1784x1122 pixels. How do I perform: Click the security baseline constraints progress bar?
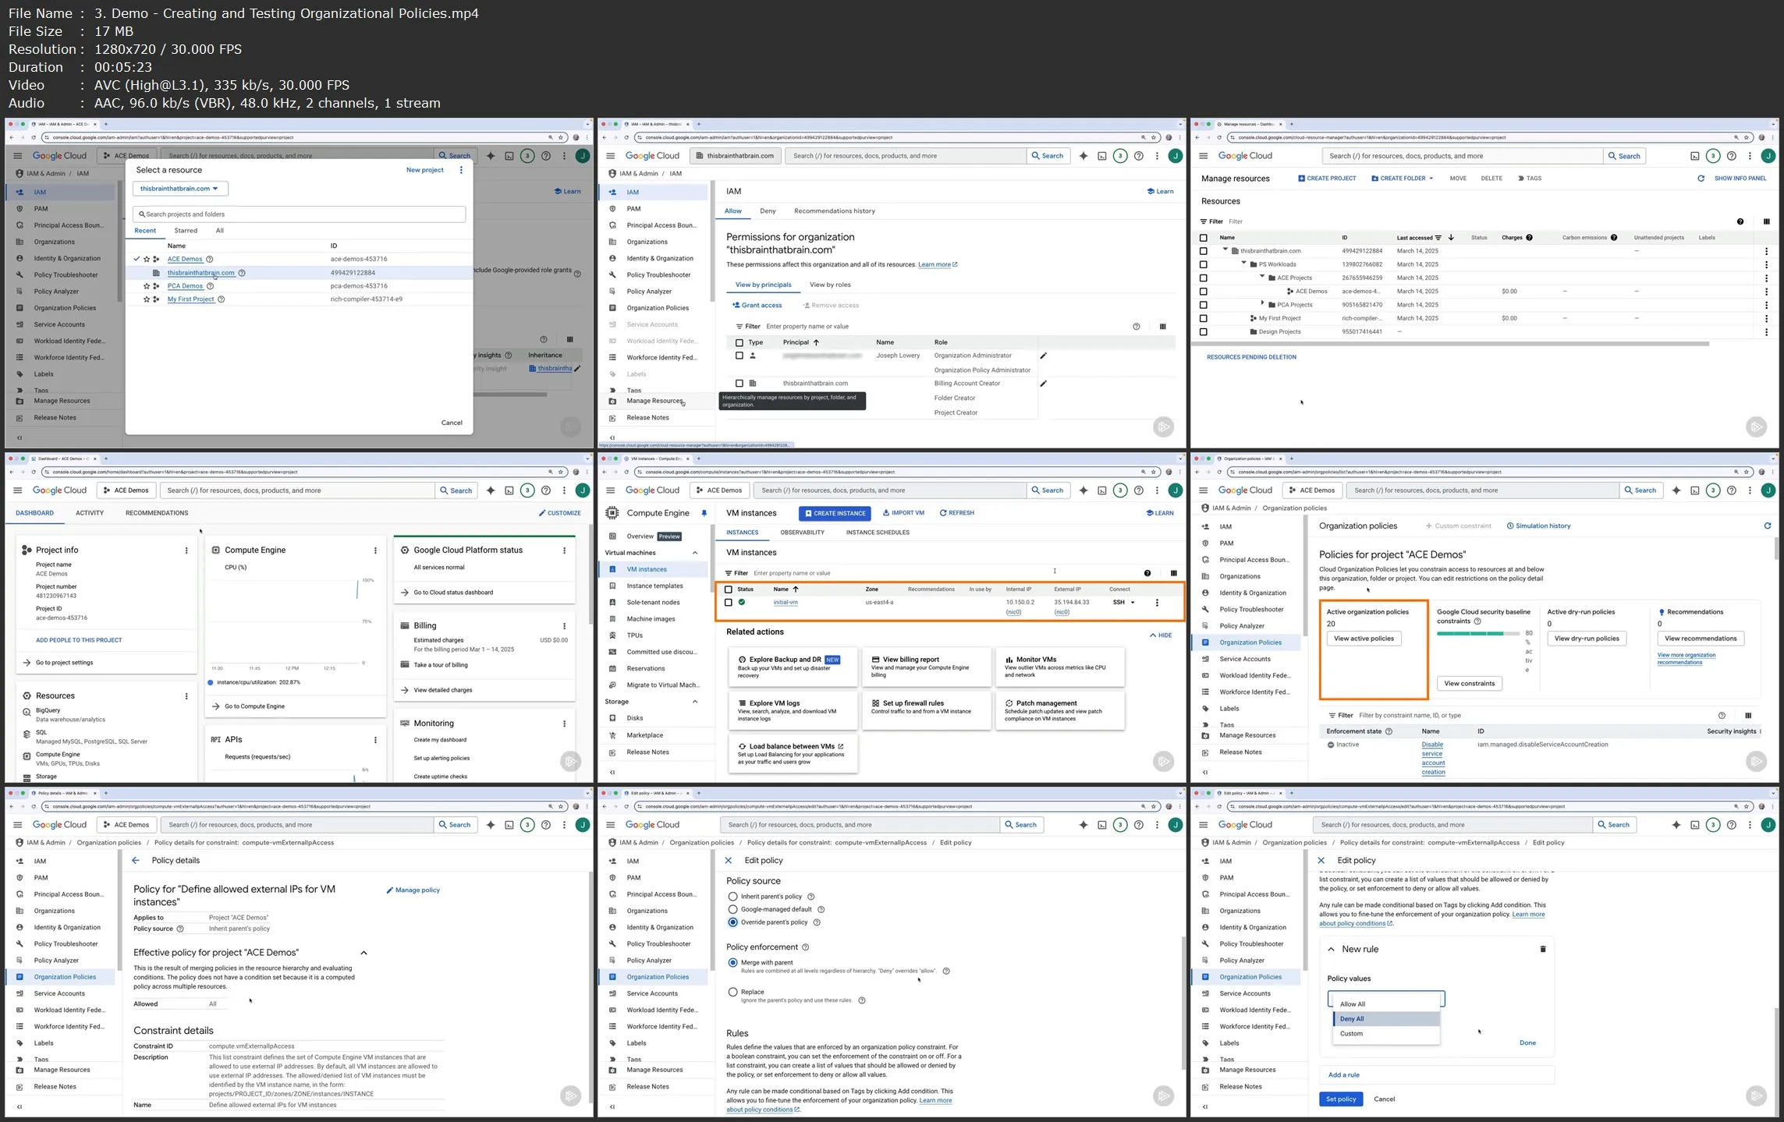(1480, 634)
